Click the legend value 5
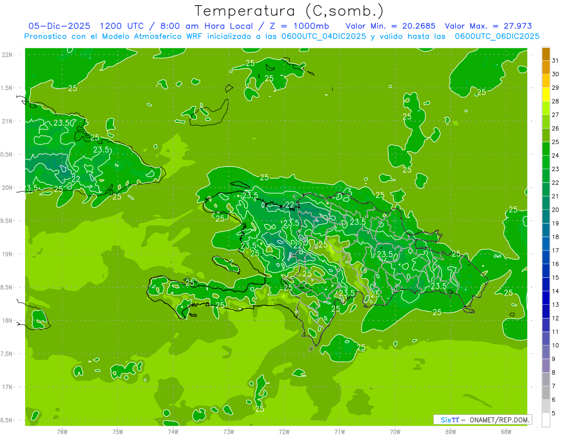The width and height of the screenshot is (568, 438). coord(554,413)
